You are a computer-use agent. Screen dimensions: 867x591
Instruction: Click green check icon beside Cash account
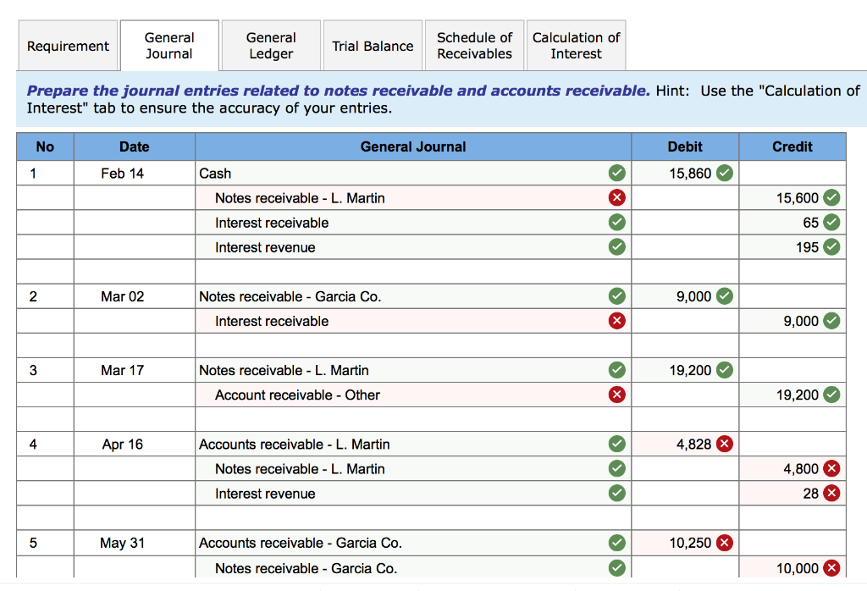click(617, 173)
